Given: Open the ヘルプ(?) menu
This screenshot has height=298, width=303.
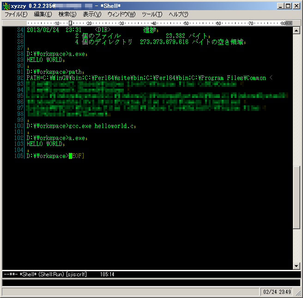Looking at the screenshot, I should [x=178, y=14].
